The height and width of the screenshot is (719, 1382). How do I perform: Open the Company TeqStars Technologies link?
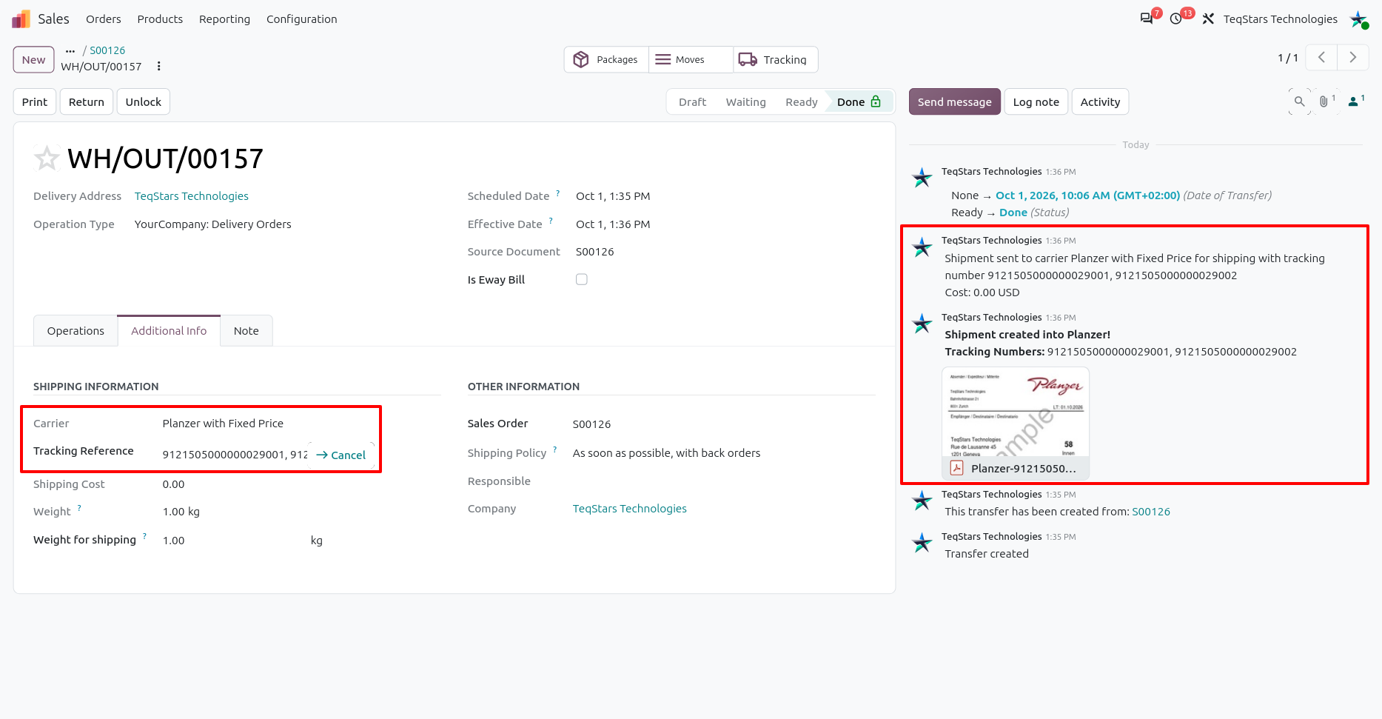[x=630, y=509]
